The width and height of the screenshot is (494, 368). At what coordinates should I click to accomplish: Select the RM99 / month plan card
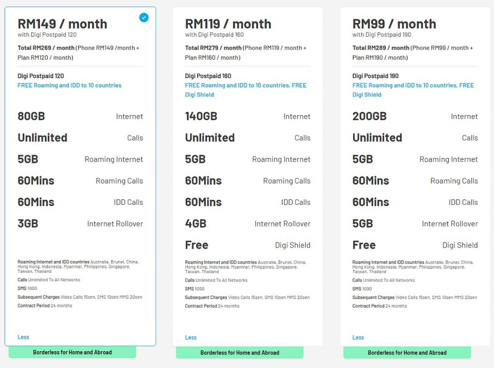point(415,176)
